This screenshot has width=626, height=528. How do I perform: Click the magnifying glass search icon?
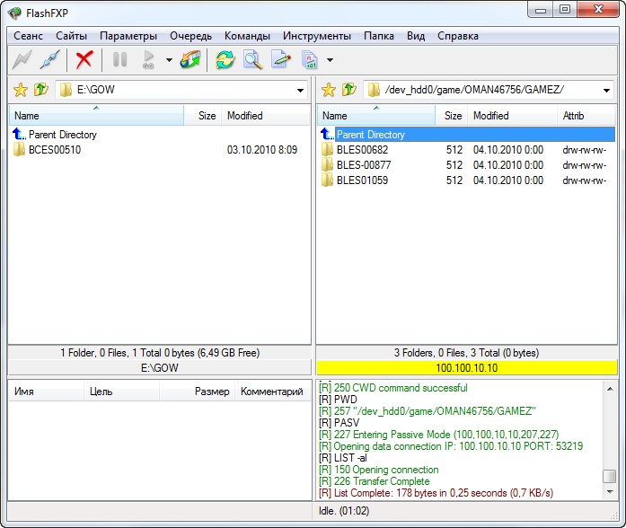[x=253, y=60]
